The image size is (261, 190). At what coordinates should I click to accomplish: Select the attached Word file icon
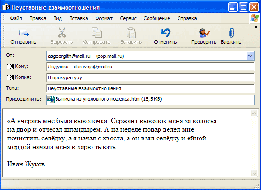[x=51, y=99]
